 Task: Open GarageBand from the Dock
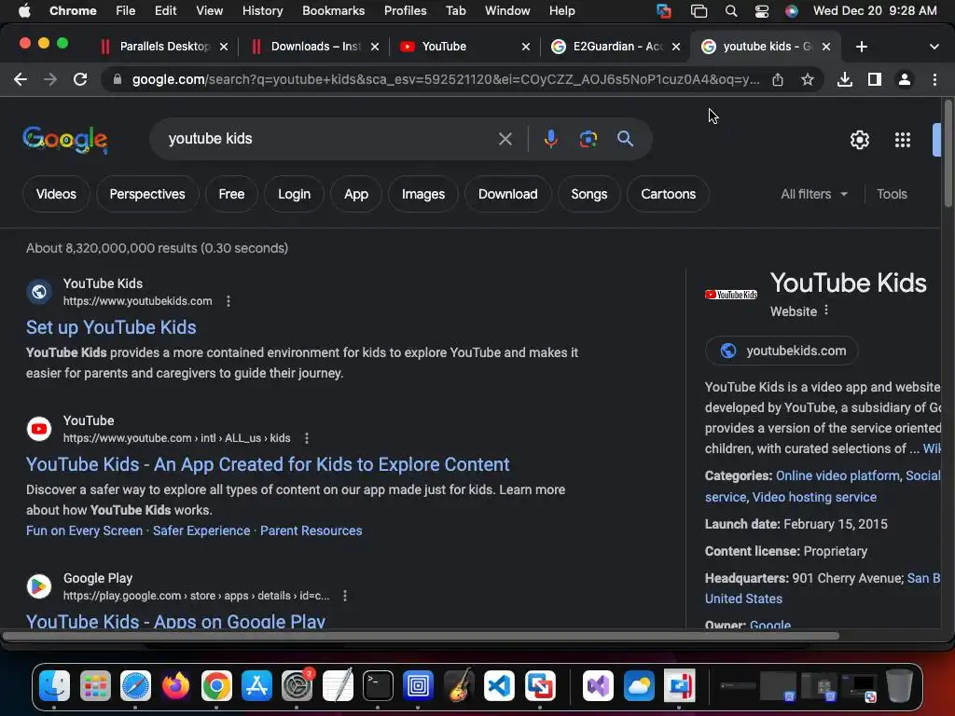[x=459, y=686]
